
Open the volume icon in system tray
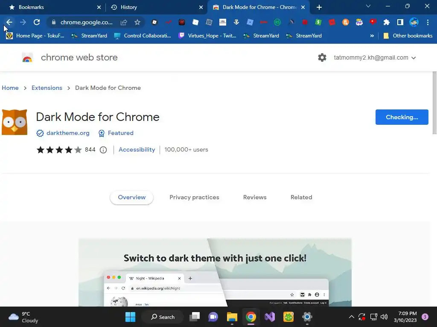tap(384, 317)
